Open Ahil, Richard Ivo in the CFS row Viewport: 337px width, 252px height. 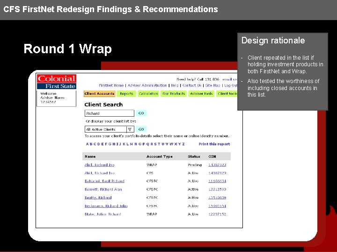pos(100,173)
